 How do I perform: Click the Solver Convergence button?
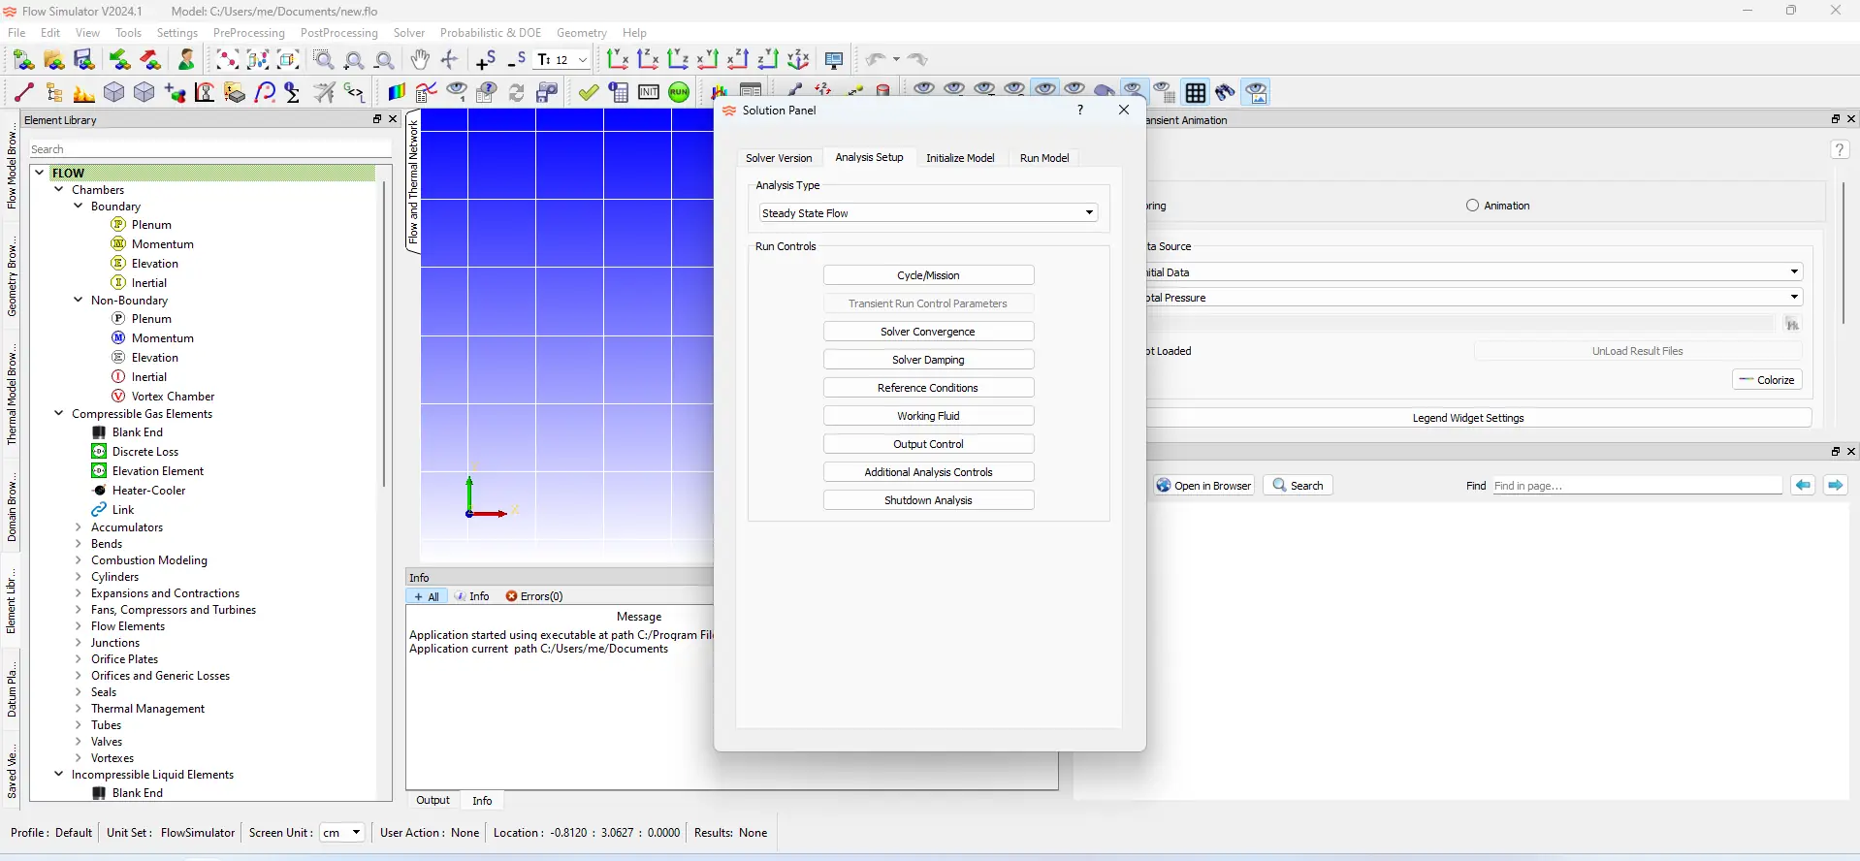(928, 332)
